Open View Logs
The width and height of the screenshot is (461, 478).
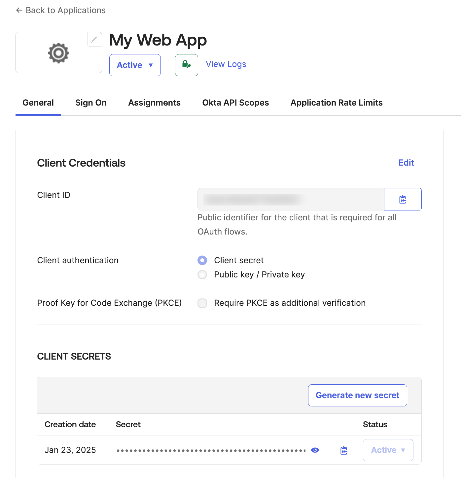226,64
